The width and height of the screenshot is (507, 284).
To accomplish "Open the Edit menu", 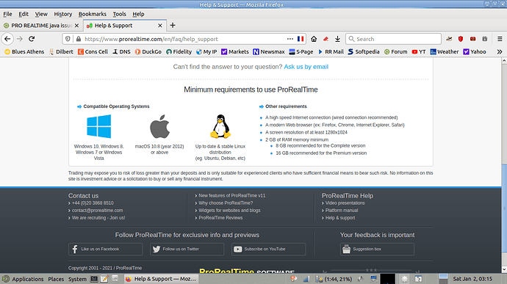I will click(24, 14).
